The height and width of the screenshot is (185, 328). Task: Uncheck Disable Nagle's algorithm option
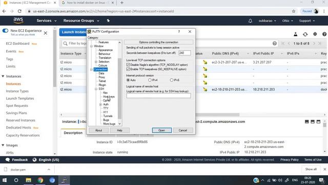click(x=128, y=65)
